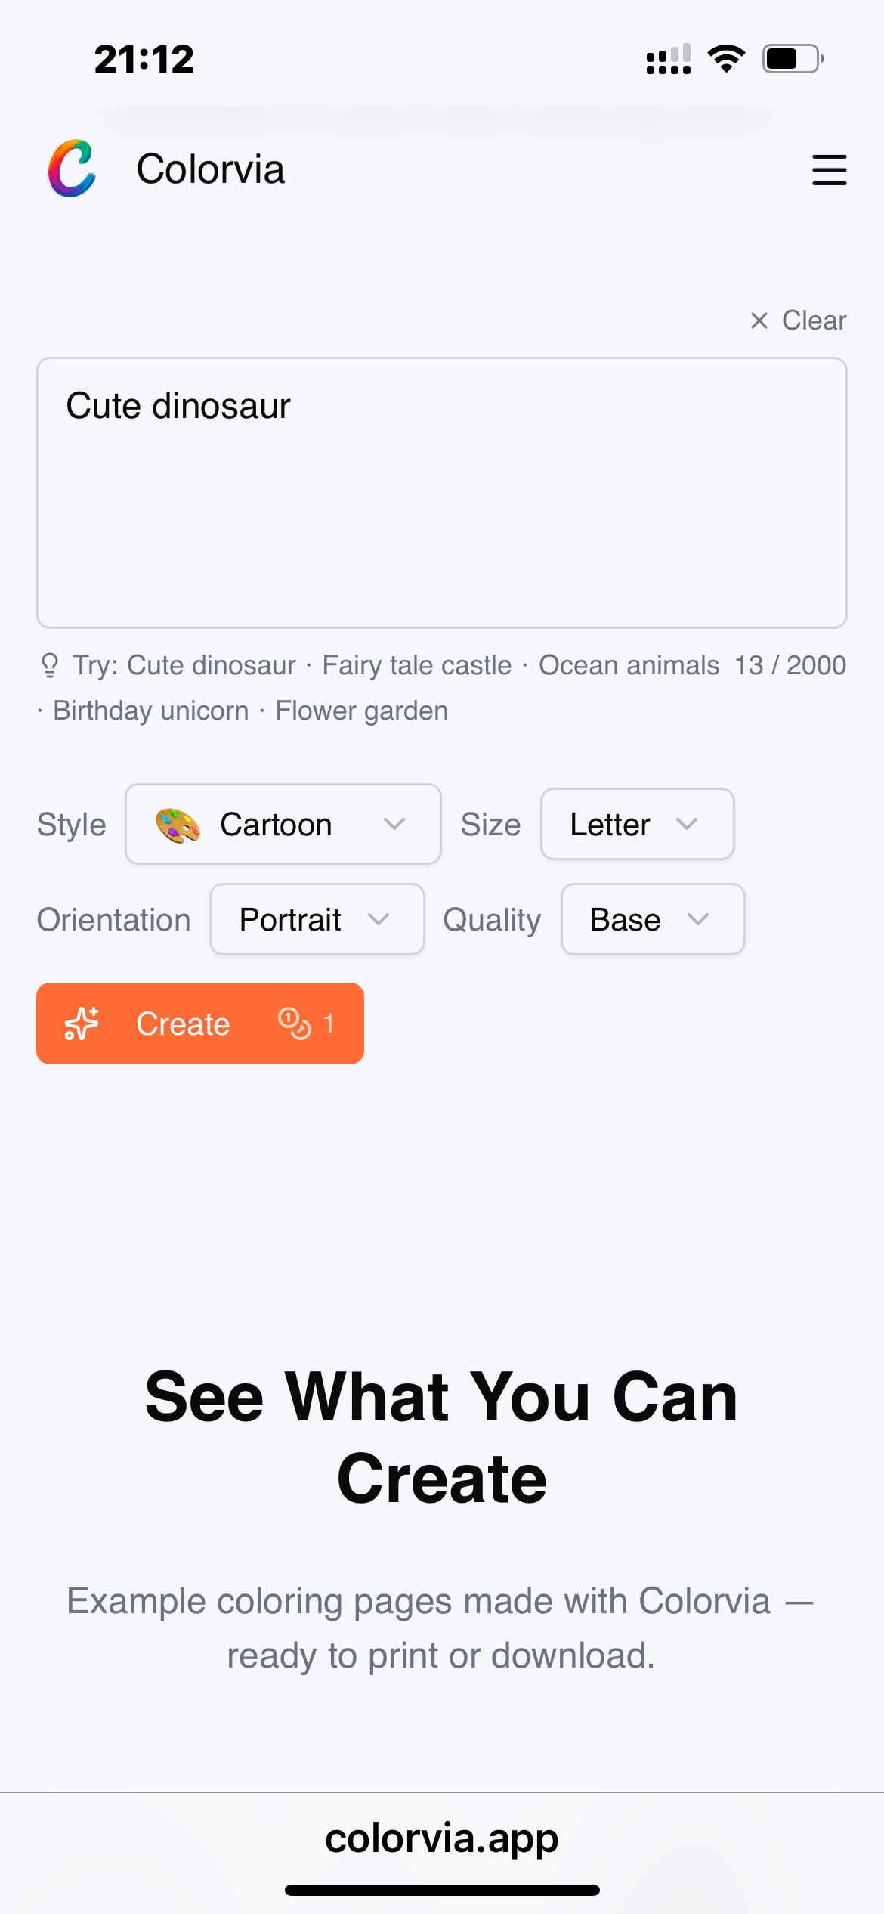884x1914 pixels.
Task: Open the Quality Base dropdown
Action: tap(652, 919)
